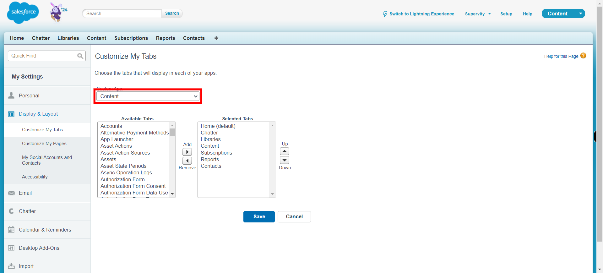The image size is (603, 273).
Task: Select Contacts in Selected Tabs list
Action: [211, 166]
